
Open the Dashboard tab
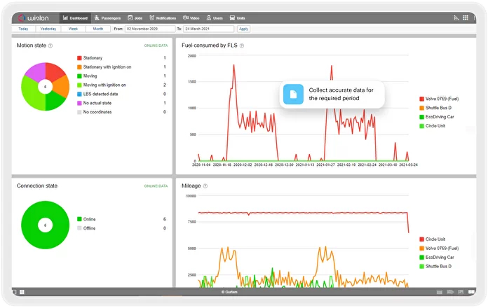(77, 17)
